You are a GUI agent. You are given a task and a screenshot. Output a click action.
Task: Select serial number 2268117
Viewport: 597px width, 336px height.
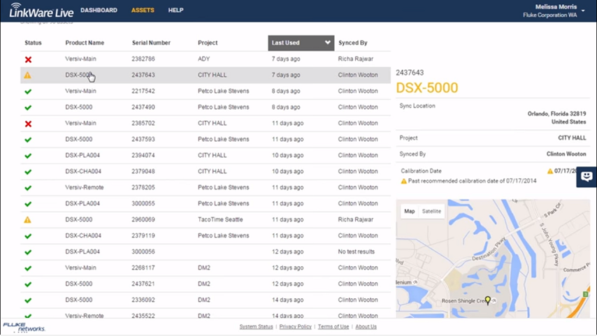click(143, 268)
